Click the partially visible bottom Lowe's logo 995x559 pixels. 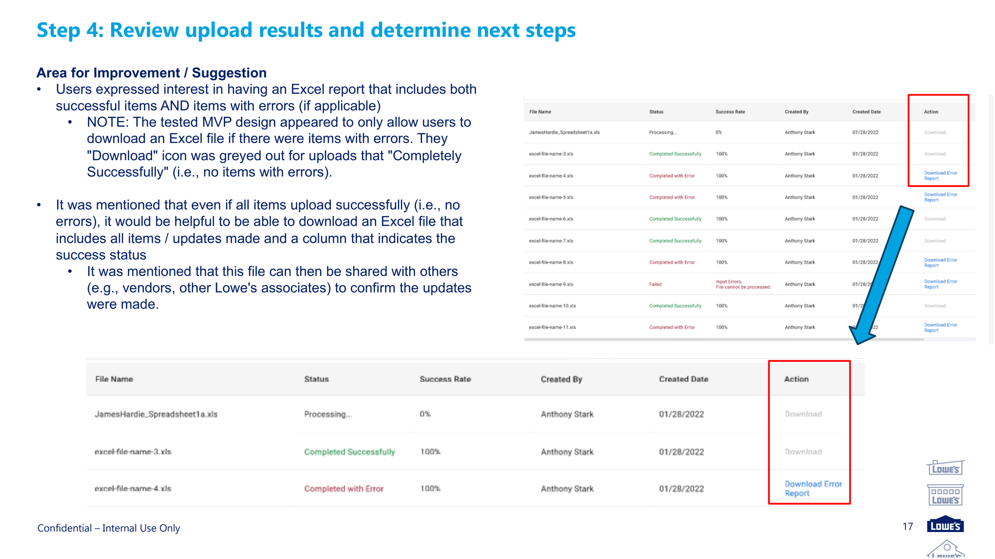coord(946,551)
